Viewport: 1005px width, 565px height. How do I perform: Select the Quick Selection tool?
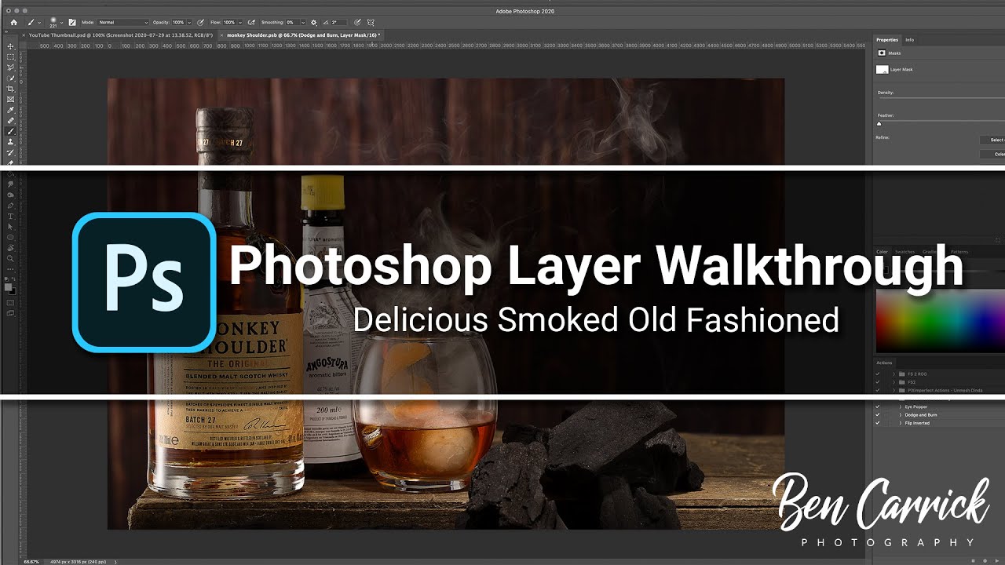11,78
